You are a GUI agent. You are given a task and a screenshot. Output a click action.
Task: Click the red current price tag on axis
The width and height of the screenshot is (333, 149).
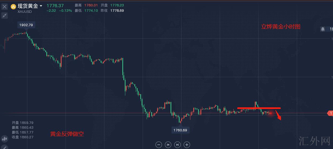(330, 113)
